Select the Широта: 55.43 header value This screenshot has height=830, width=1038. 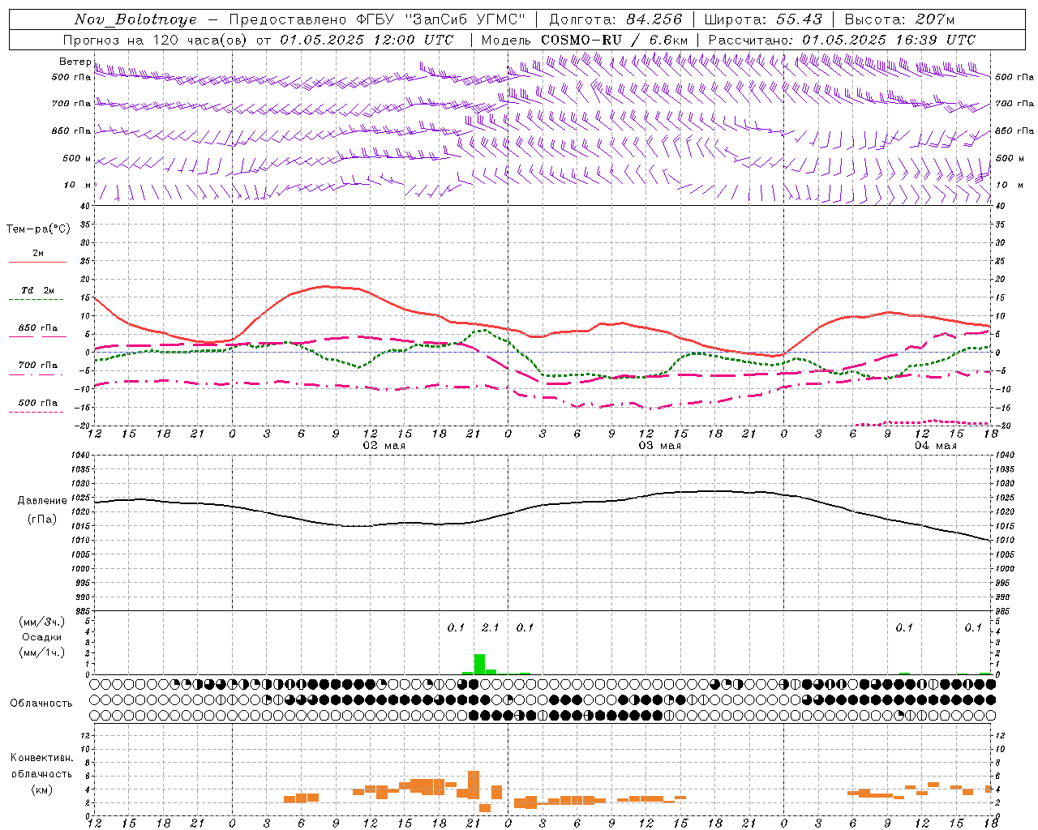[x=763, y=19]
